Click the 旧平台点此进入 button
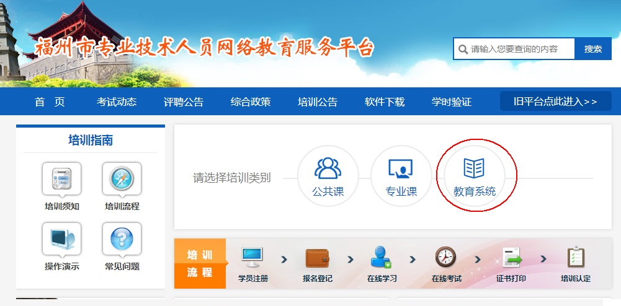The height and width of the screenshot is (306, 621). coord(556,101)
